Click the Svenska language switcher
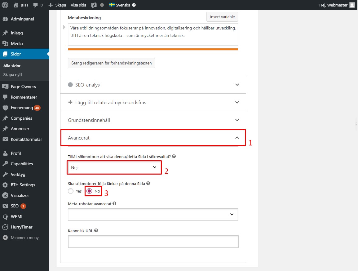 [123, 5]
